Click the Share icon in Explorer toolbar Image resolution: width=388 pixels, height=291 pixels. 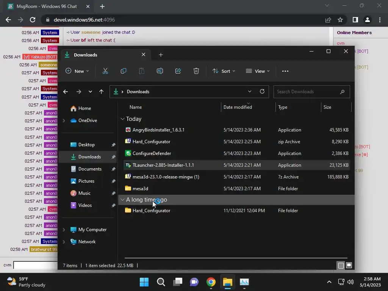pyautogui.click(x=178, y=71)
